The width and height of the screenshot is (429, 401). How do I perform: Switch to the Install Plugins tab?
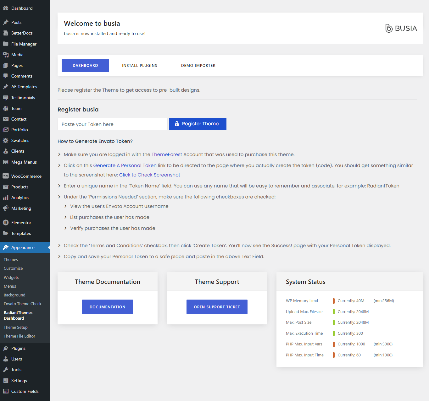tap(139, 65)
